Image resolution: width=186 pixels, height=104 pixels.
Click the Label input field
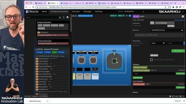pyautogui.click(x=175, y=43)
